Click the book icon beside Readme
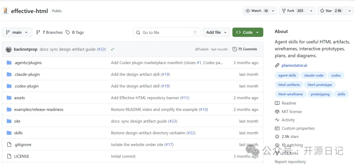Image resolution: width=355 pixels, height=165 pixels. pos(277,103)
